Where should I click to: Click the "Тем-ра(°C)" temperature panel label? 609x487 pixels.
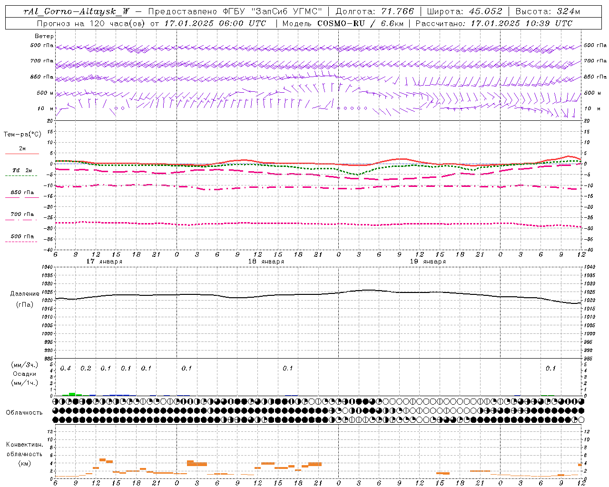pos(22,135)
